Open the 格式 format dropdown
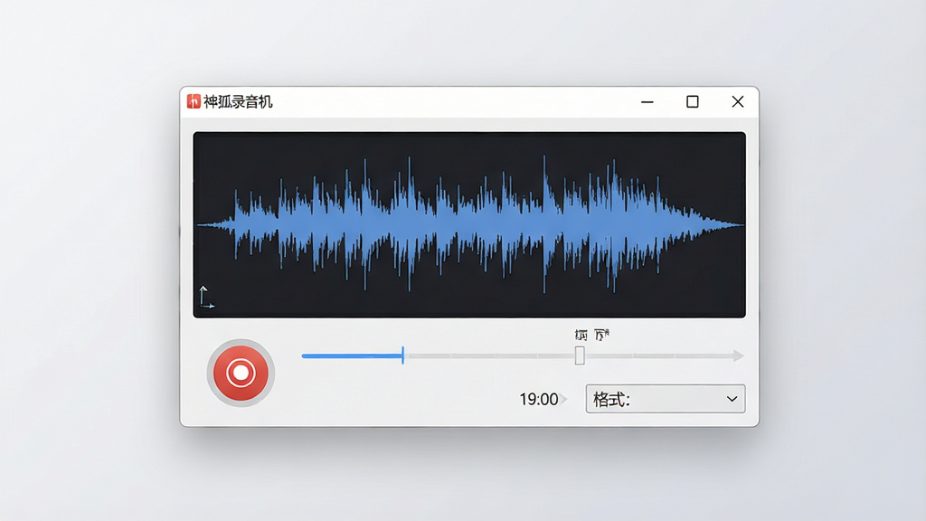926x521 pixels. tap(665, 399)
